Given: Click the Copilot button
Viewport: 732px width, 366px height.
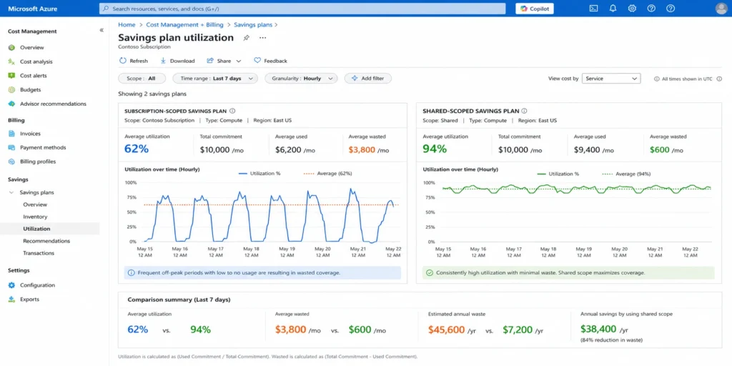Looking at the screenshot, I should 535,9.
